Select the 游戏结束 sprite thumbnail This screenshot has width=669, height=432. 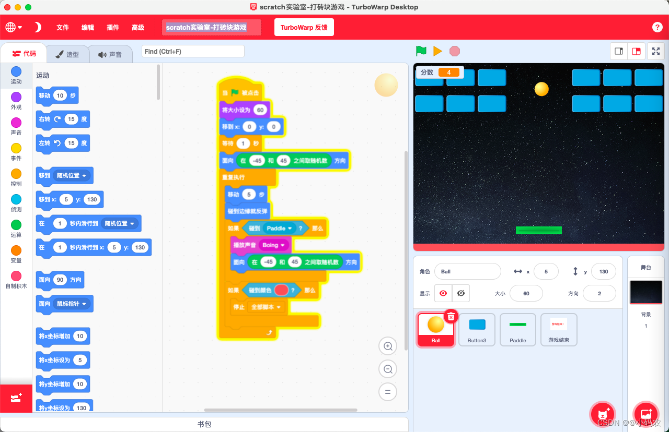point(559,330)
